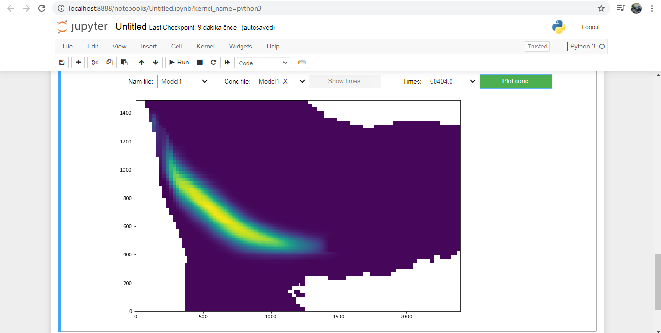Open the Help menu
The width and height of the screenshot is (661, 333).
273,46
